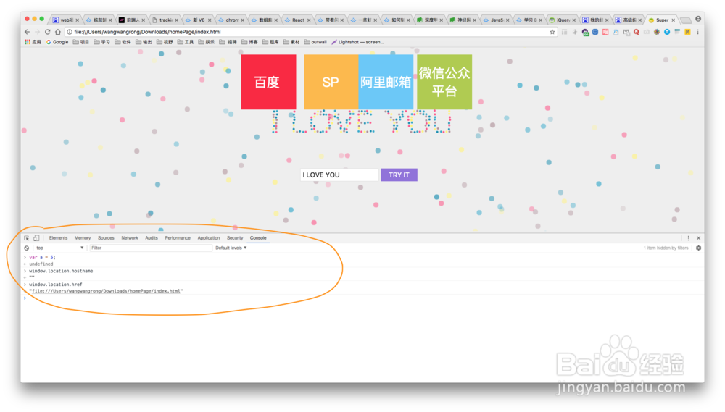725x412 pixels.
Task: Click the red 百度 tile
Action: [x=268, y=82]
